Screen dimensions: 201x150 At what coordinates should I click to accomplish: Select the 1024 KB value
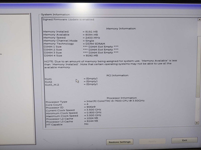[92, 118]
